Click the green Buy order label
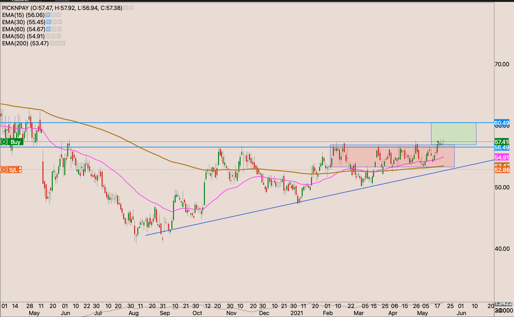Viewport: 514px width, 317px height. pos(15,142)
